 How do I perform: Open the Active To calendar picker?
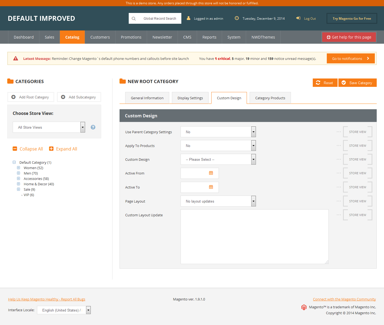211,187
